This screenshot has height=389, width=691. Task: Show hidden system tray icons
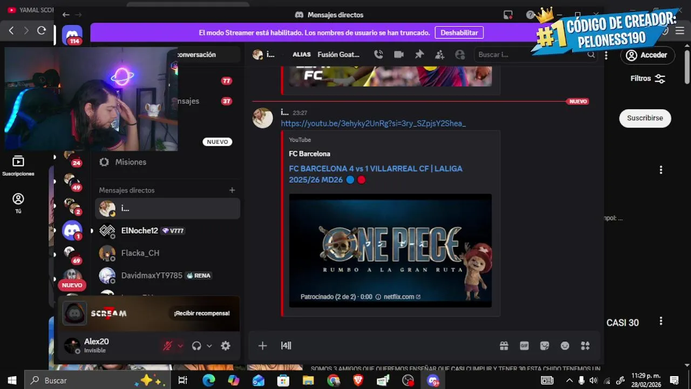pos(570,380)
